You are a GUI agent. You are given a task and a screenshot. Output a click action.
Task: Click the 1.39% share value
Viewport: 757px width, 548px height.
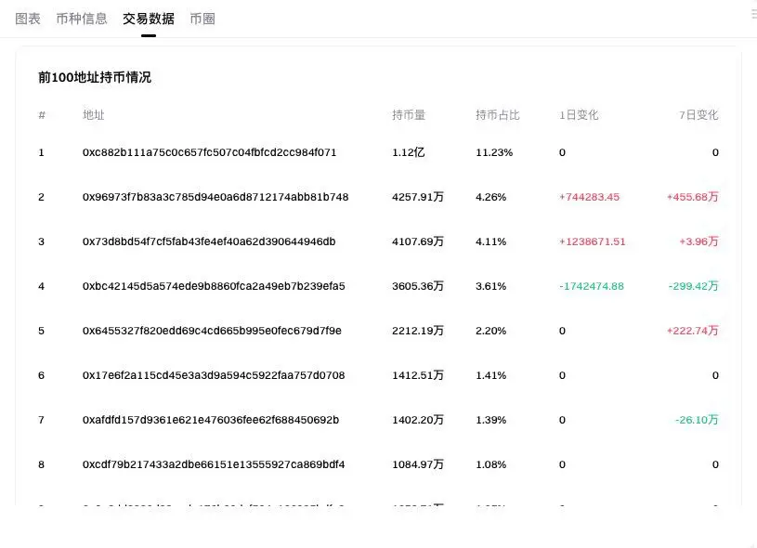[x=491, y=420]
